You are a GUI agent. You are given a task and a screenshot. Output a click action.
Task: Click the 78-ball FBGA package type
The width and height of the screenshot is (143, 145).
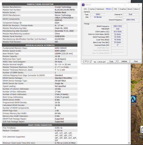point(60,81)
